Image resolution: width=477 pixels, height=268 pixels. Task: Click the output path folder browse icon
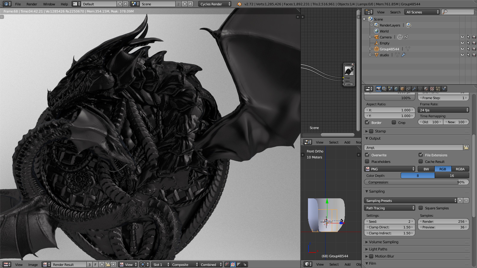click(466, 147)
